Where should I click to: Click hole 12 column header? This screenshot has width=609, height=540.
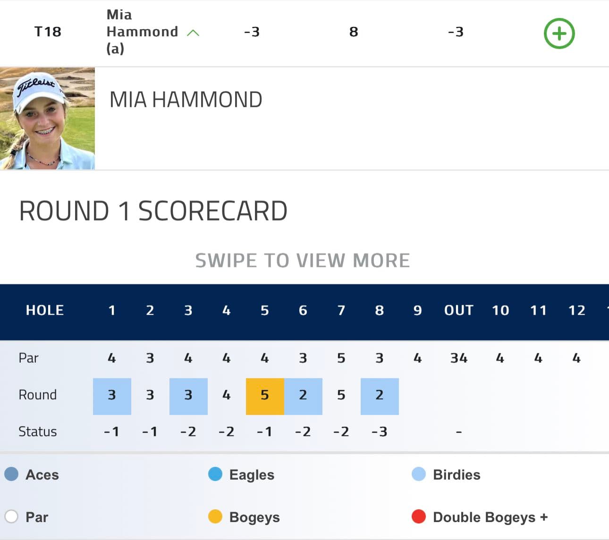click(x=576, y=310)
